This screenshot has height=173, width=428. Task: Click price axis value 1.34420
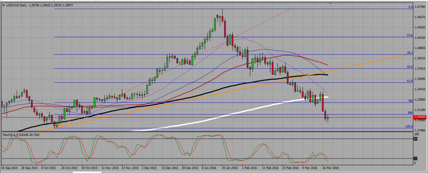[420, 89]
